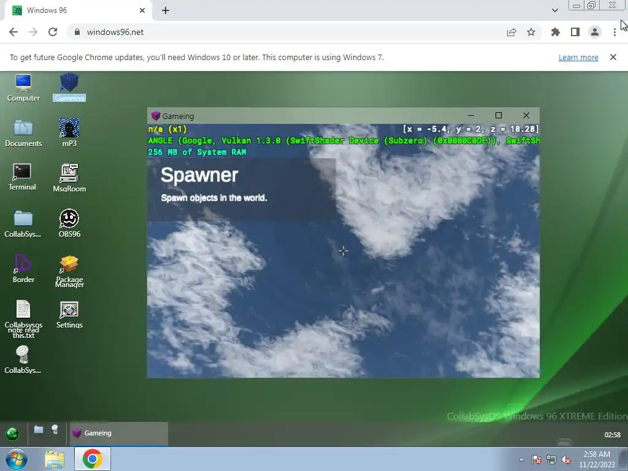Open the Windows clock showing 2:58 AM
The height and width of the screenshot is (471, 628).
597,459
